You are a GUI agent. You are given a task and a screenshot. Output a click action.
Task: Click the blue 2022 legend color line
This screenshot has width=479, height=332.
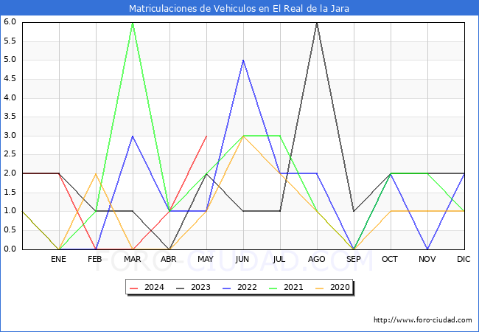(227, 288)
